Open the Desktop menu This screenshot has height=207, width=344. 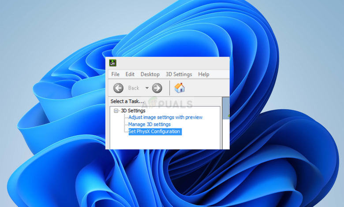click(150, 74)
